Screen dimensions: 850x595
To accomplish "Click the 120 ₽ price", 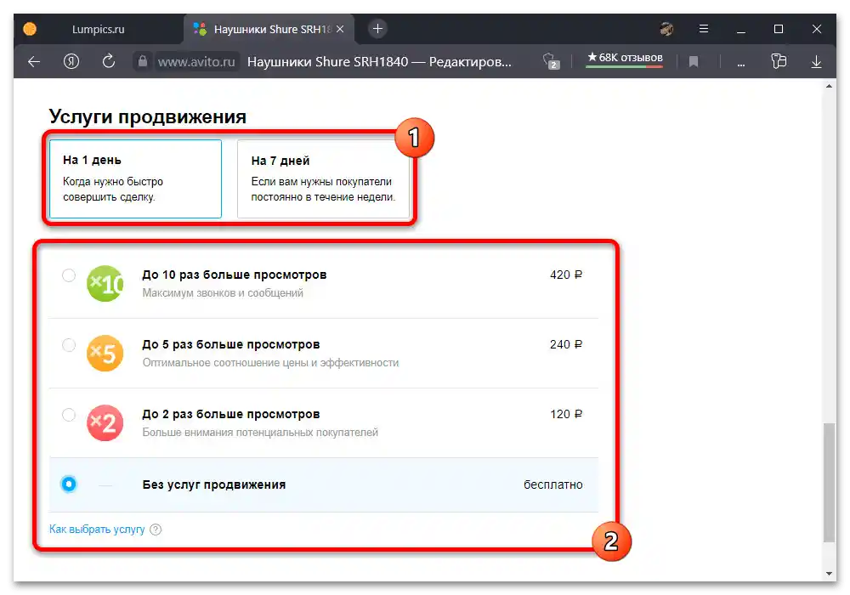I will (x=566, y=414).
